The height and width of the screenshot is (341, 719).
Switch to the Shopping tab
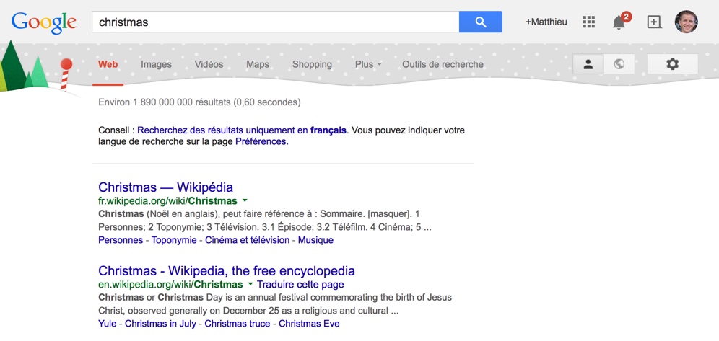point(312,65)
